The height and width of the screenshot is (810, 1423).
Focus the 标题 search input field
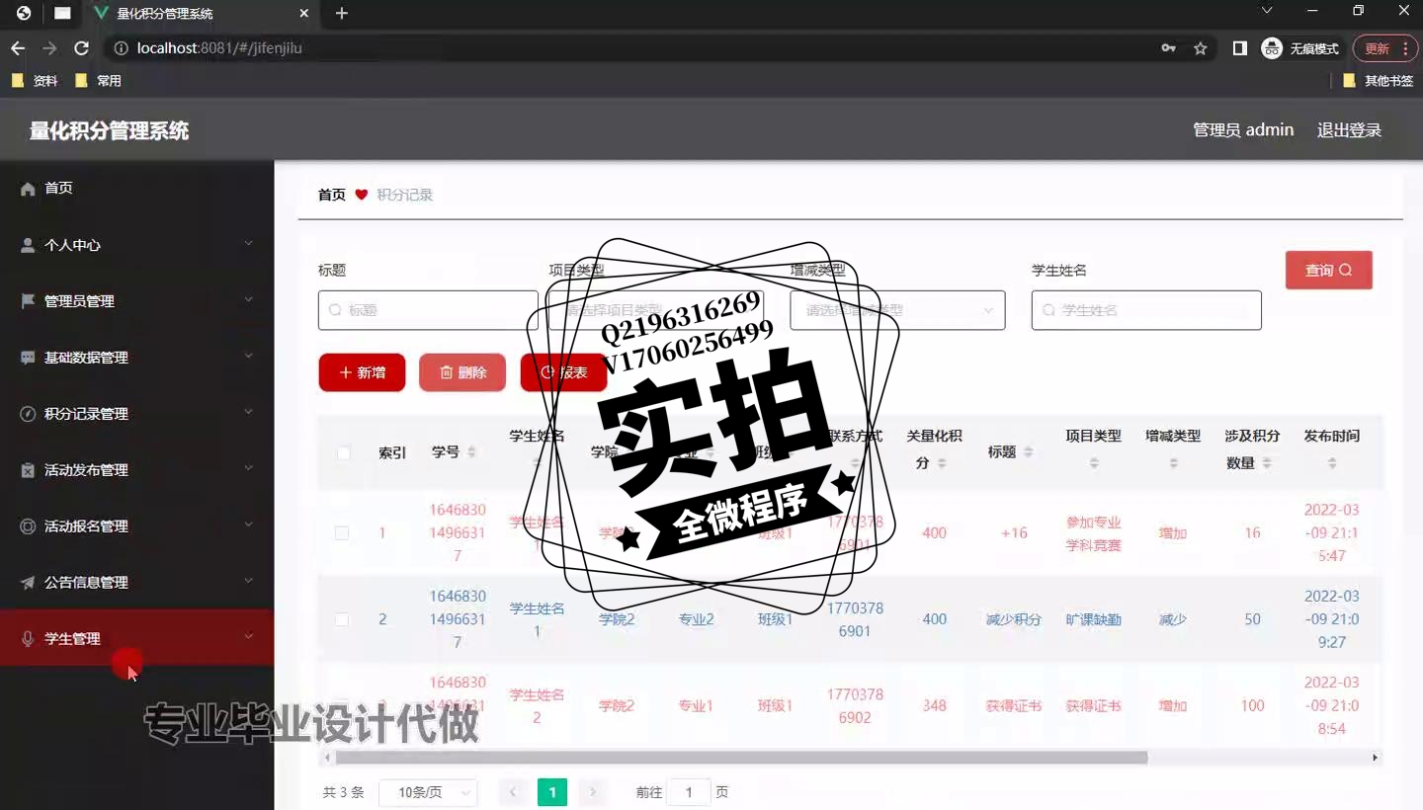[x=428, y=310]
